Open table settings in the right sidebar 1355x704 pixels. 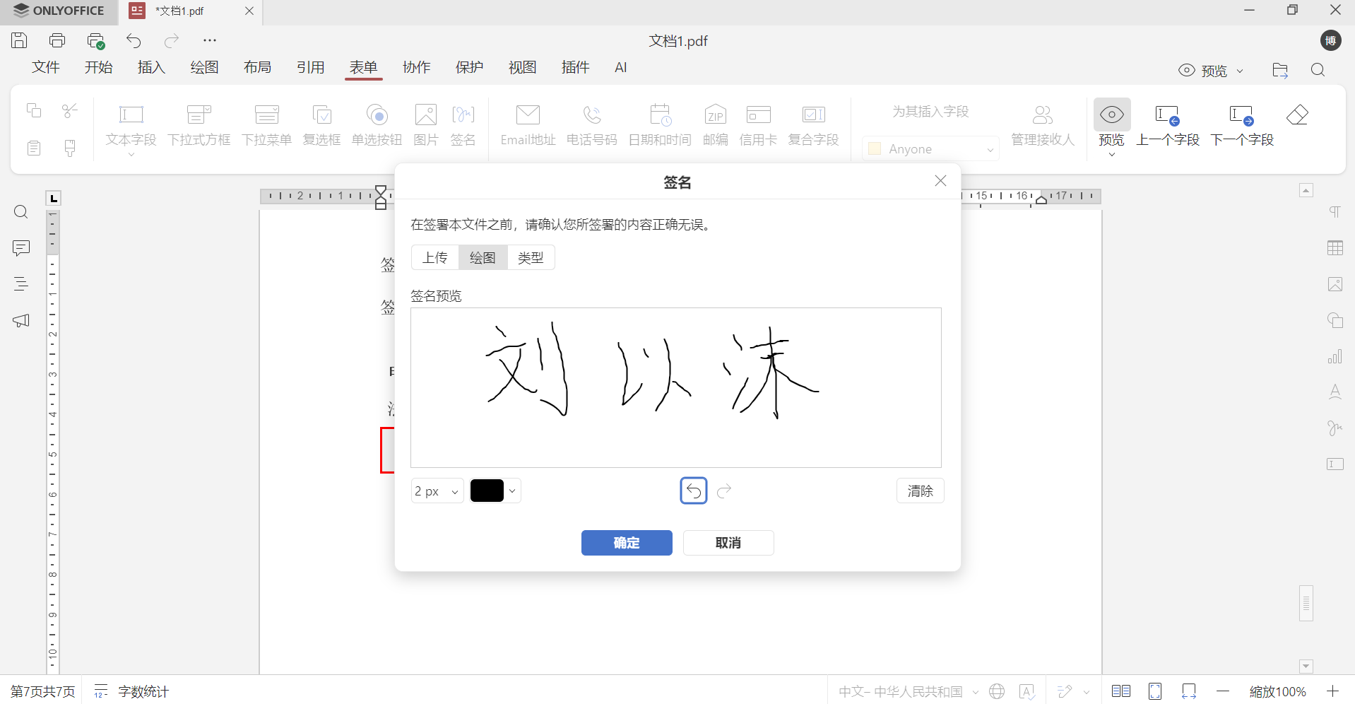(x=1335, y=247)
